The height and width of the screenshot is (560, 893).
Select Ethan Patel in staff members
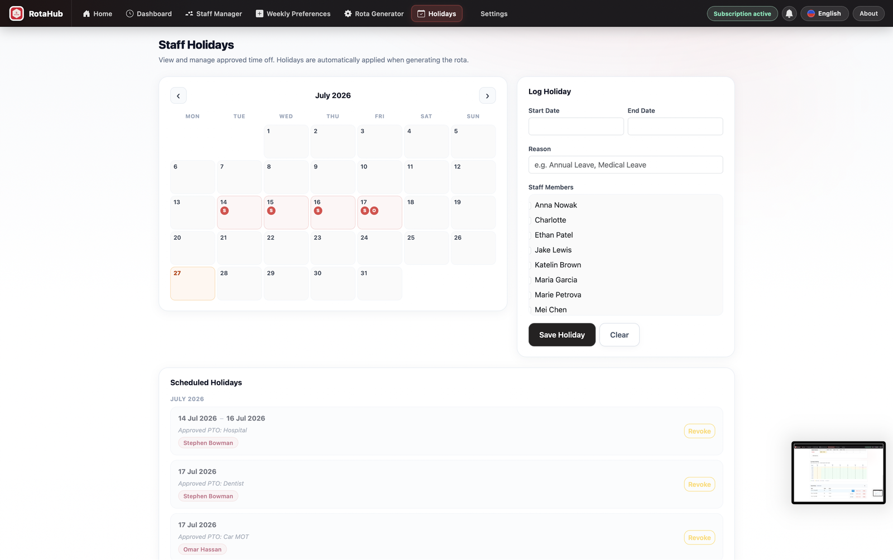pyautogui.click(x=553, y=235)
